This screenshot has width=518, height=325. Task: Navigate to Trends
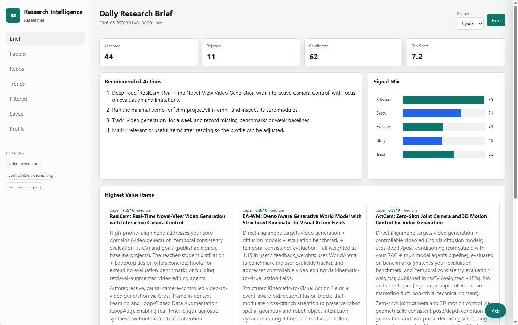[x=45, y=84]
